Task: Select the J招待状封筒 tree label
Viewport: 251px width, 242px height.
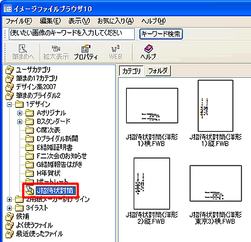Action: pyautogui.click(x=56, y=191)
